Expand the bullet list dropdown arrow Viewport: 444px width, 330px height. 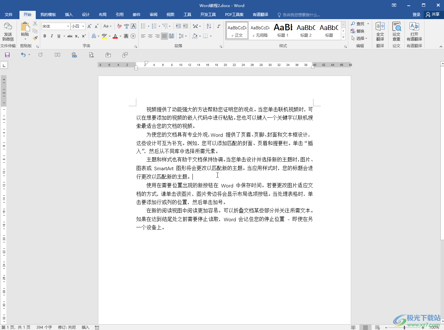pos(148,26)
